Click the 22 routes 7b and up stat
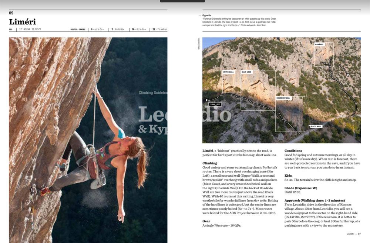The width and height of the screenshot is (370, 243). tap(159, 29)
